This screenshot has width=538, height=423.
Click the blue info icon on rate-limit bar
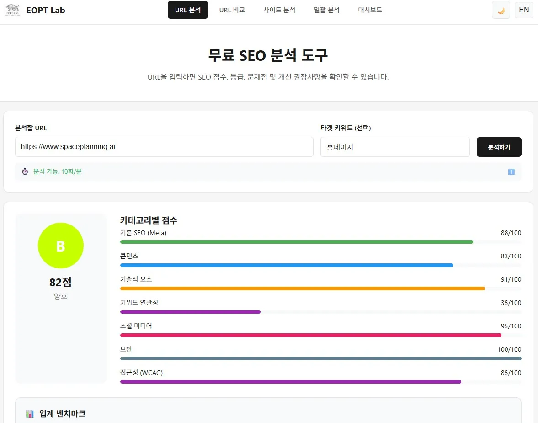[x=511, y=172]
